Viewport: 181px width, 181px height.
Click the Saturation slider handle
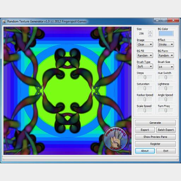(145, 88)
